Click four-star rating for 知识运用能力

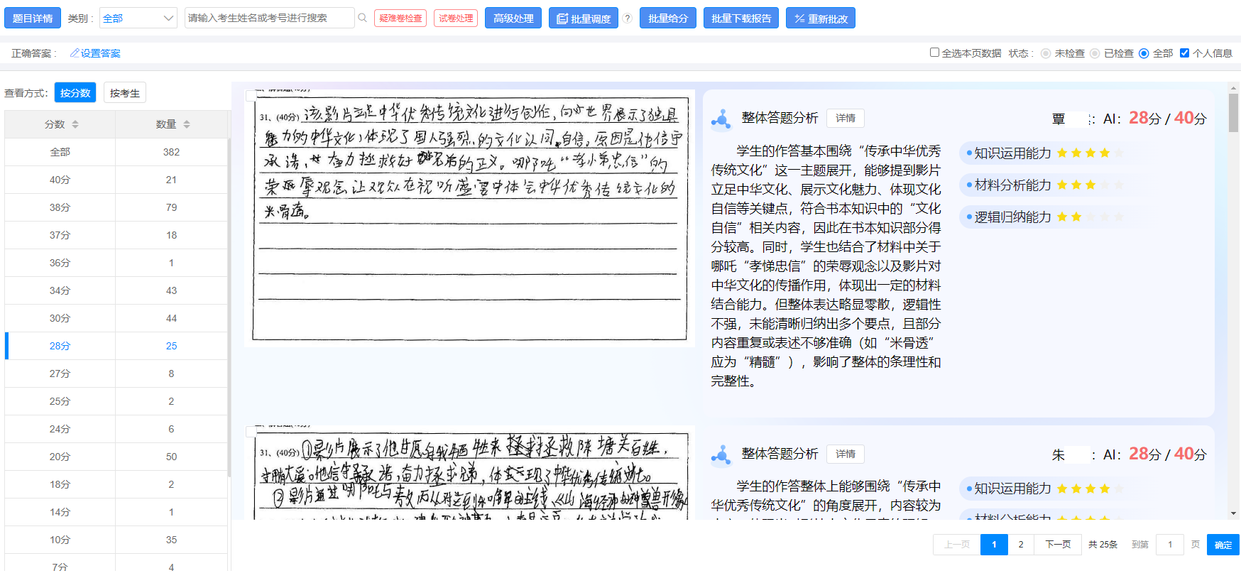click(1105, 153)
